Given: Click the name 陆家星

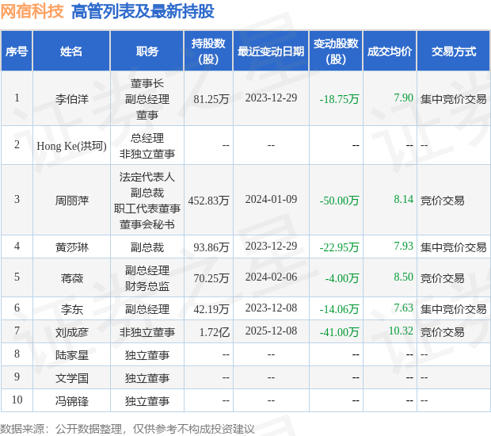Looking at the screenshot, I should [72, 355].
